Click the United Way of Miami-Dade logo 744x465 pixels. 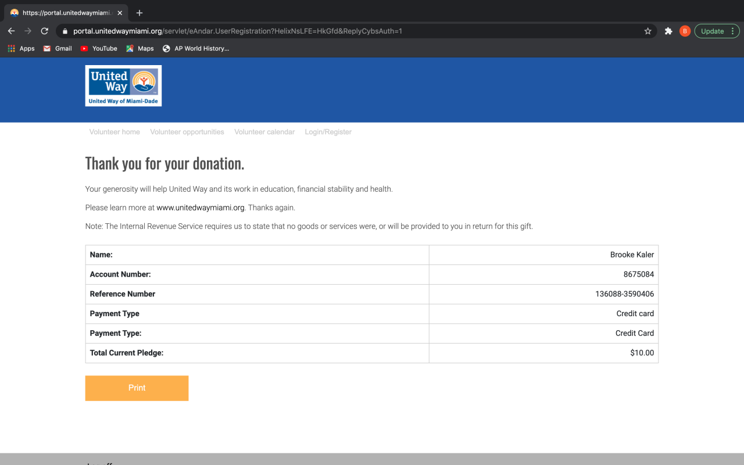(123, 86)
